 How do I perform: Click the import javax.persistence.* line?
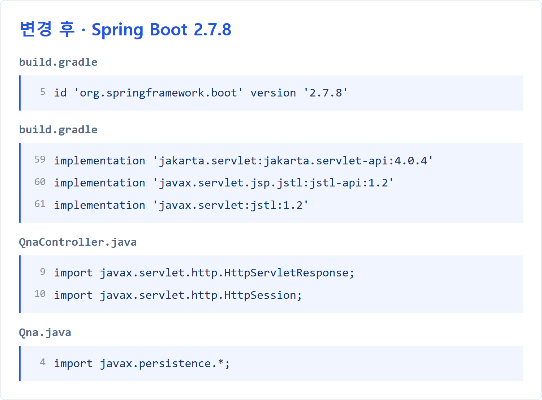(x=142, y=364)
